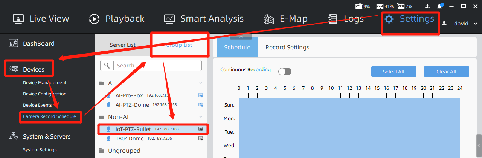Click the user avatar icon beside david

[444, 24]
